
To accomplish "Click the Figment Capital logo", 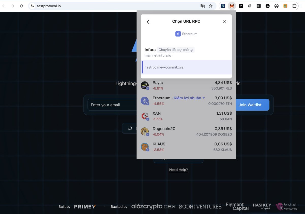I will (x=237, y=206).
